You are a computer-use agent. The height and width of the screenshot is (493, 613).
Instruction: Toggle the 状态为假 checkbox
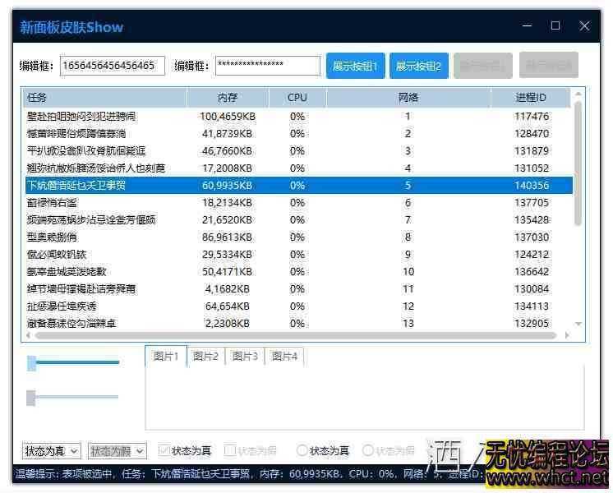click(231, 451)
